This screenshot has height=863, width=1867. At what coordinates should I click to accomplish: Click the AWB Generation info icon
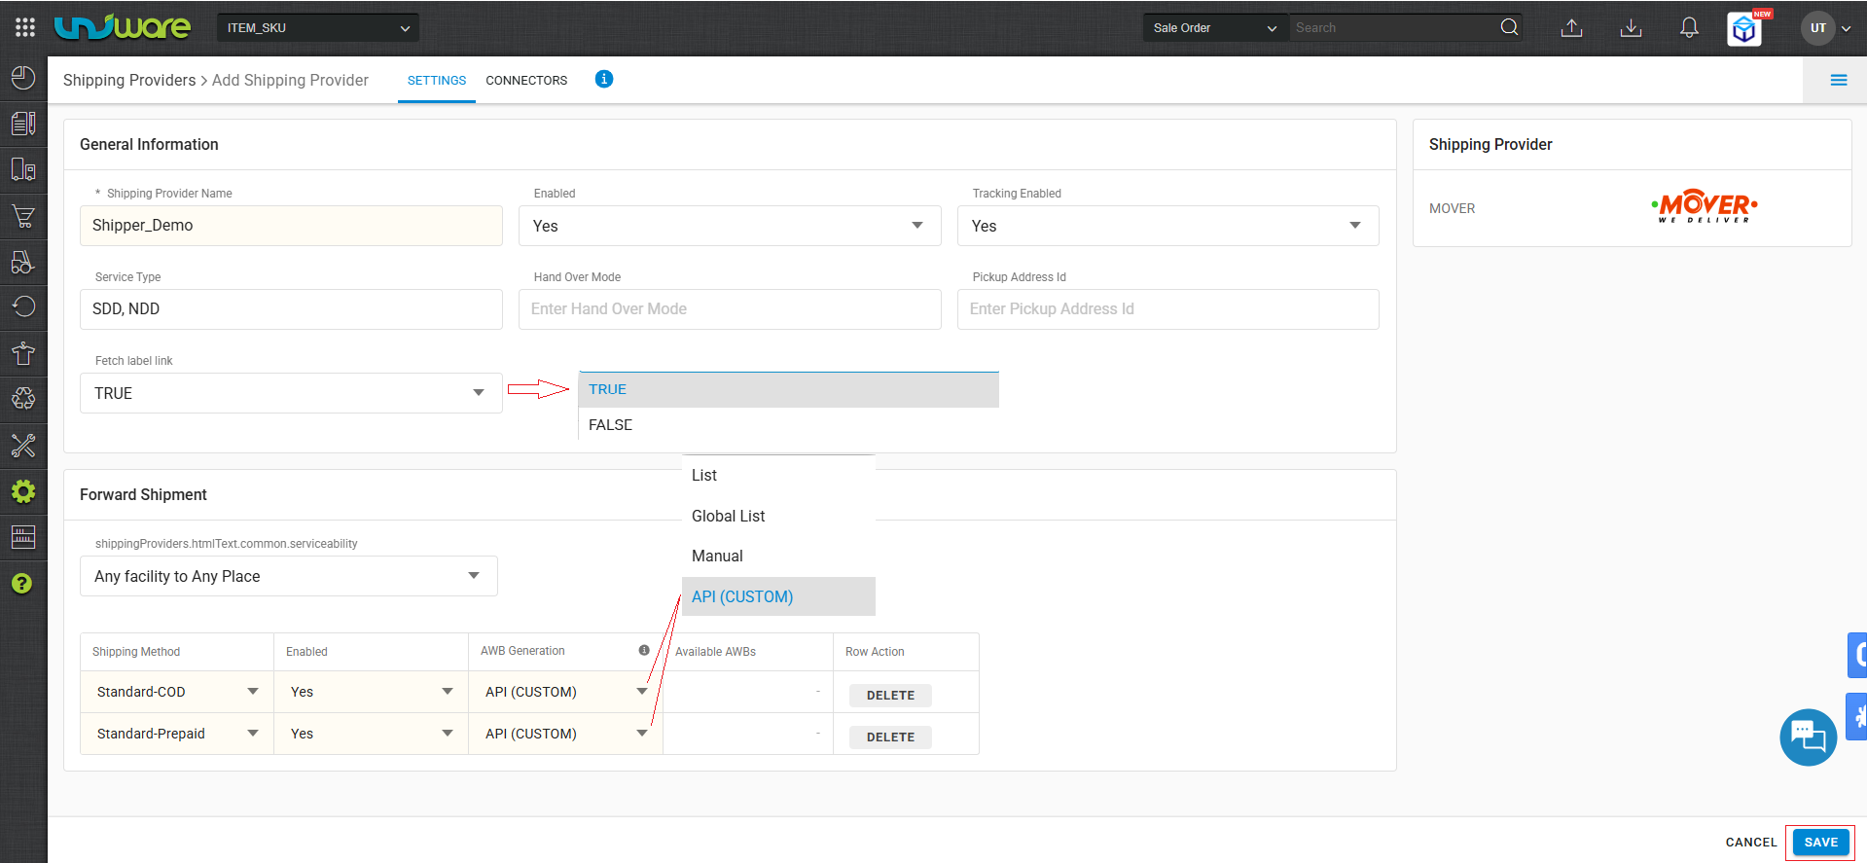(644, 650)
